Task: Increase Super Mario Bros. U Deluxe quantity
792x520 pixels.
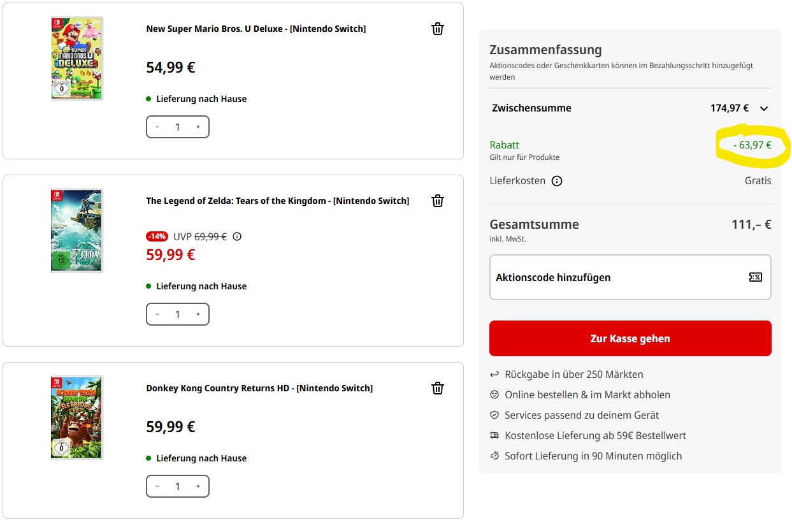Action: (198, 127)
